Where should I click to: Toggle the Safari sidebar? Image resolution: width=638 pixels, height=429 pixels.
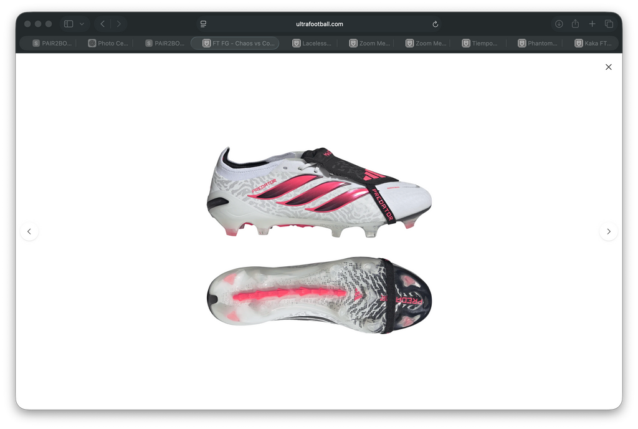click(x=69, y=24)
